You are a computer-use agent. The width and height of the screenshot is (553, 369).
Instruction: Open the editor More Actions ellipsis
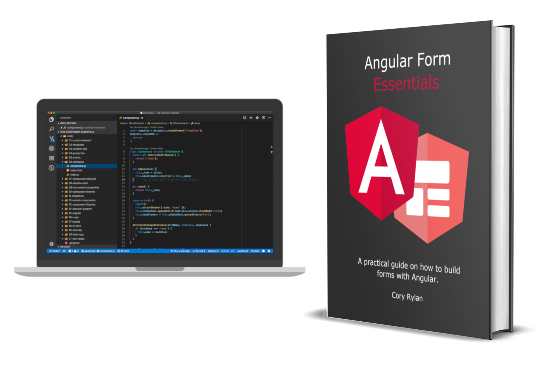(270, 118)
